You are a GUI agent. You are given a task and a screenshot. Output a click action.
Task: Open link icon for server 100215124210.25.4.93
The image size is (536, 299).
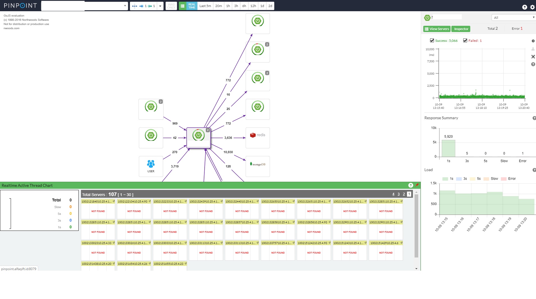click(x=330, y=243)
